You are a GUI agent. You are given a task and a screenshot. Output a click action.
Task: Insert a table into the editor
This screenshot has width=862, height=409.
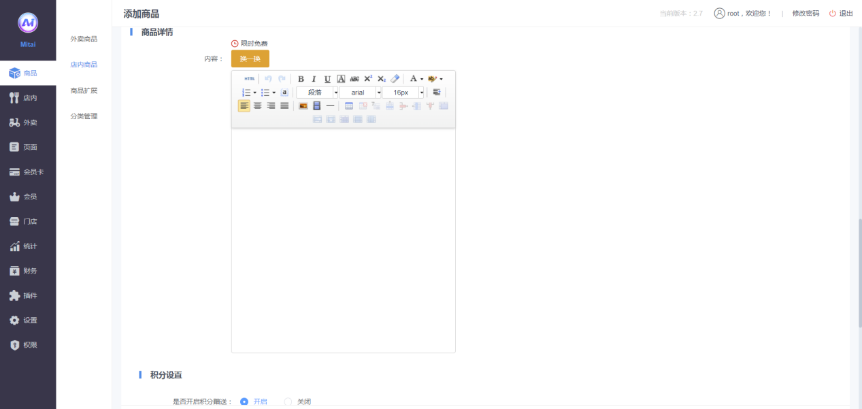coord(349,106)
